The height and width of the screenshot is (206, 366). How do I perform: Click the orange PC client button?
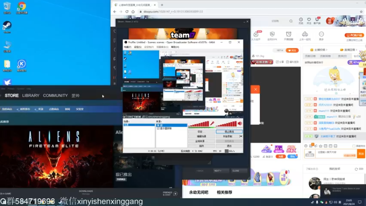[354, 35]
